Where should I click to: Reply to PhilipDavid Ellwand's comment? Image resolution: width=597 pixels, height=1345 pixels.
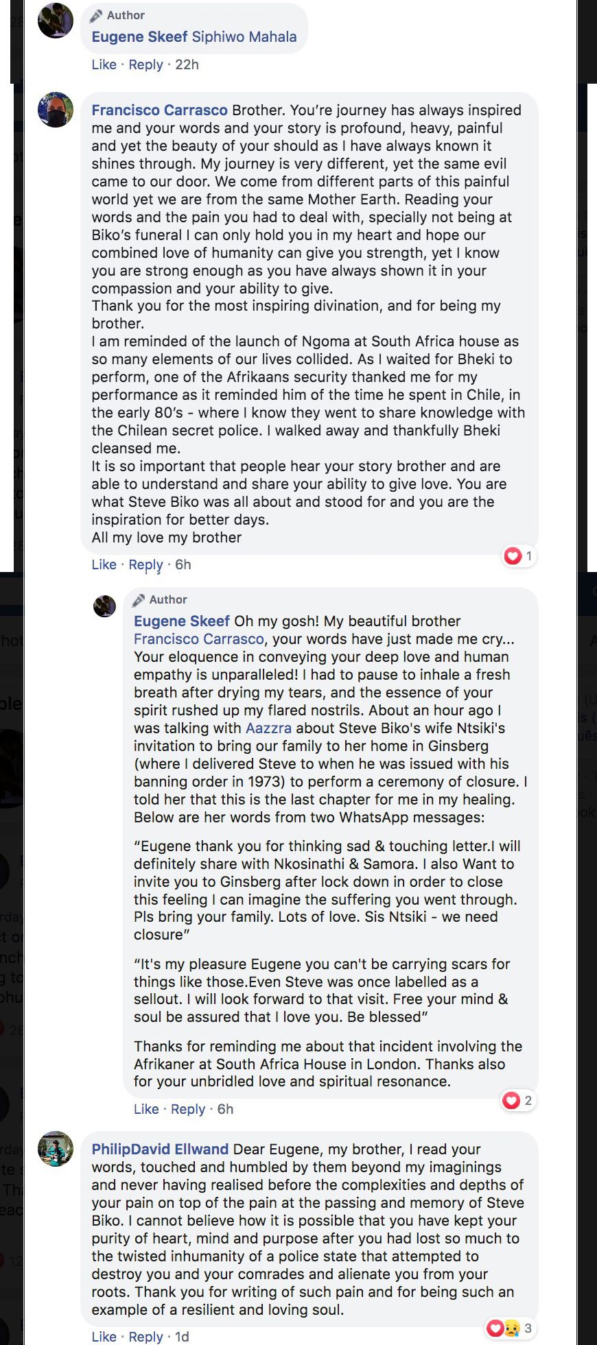pos(145,1336)
